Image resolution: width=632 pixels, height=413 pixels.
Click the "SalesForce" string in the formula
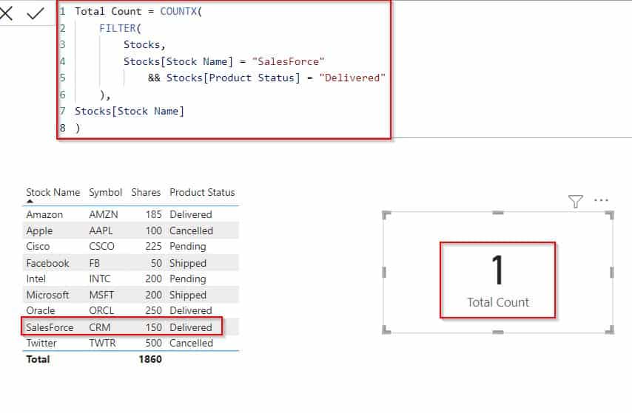tap(288, 61)
